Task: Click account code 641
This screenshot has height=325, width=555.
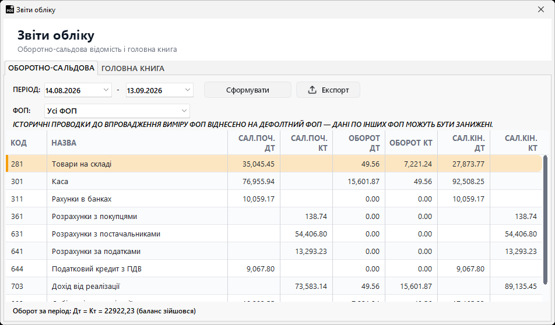Action: pos(17,252)
